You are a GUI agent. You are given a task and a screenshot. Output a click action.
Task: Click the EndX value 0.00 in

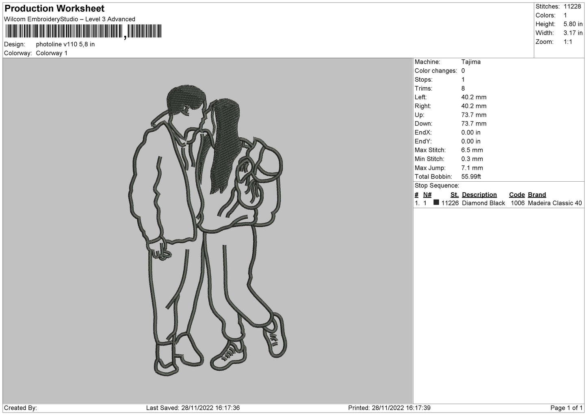471,133
